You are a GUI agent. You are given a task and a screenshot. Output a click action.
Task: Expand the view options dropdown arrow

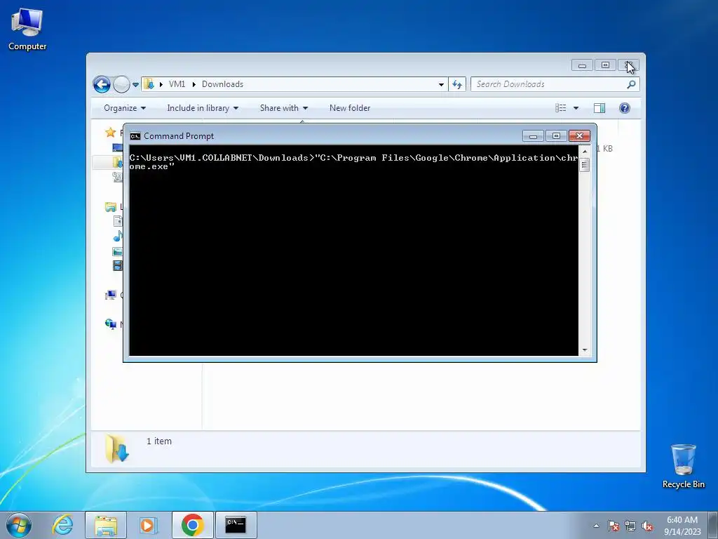coord(576,108)
